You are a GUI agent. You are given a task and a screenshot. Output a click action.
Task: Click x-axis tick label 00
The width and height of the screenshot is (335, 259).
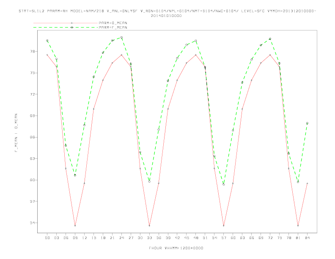[x=47, y=238]
